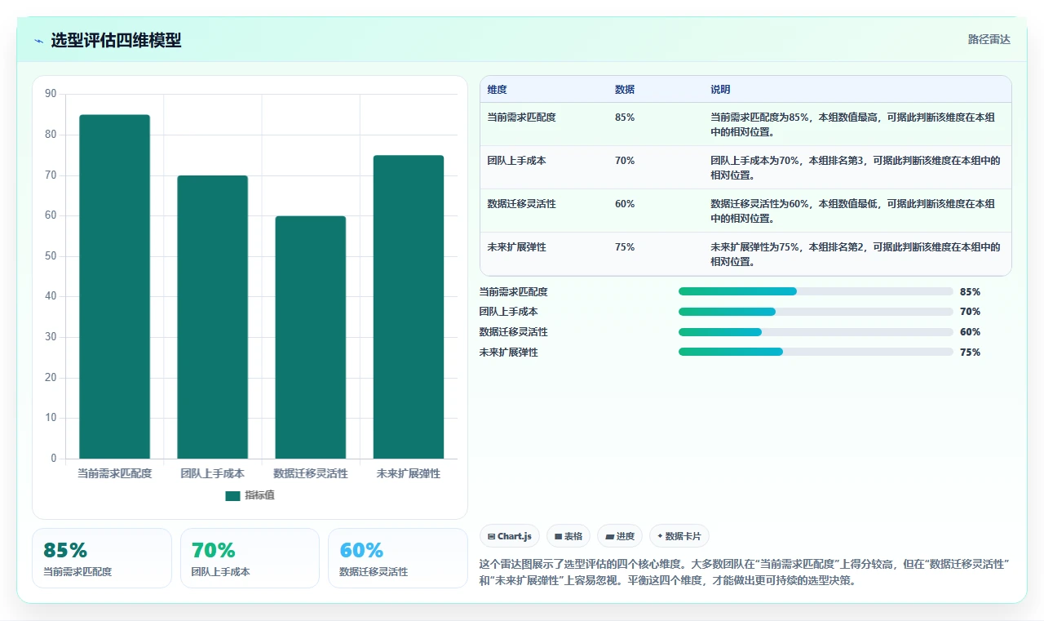Select the 表格 tag chip
Image resolution: width=1044 pixels, height=621 pixels.
point(568,536)
